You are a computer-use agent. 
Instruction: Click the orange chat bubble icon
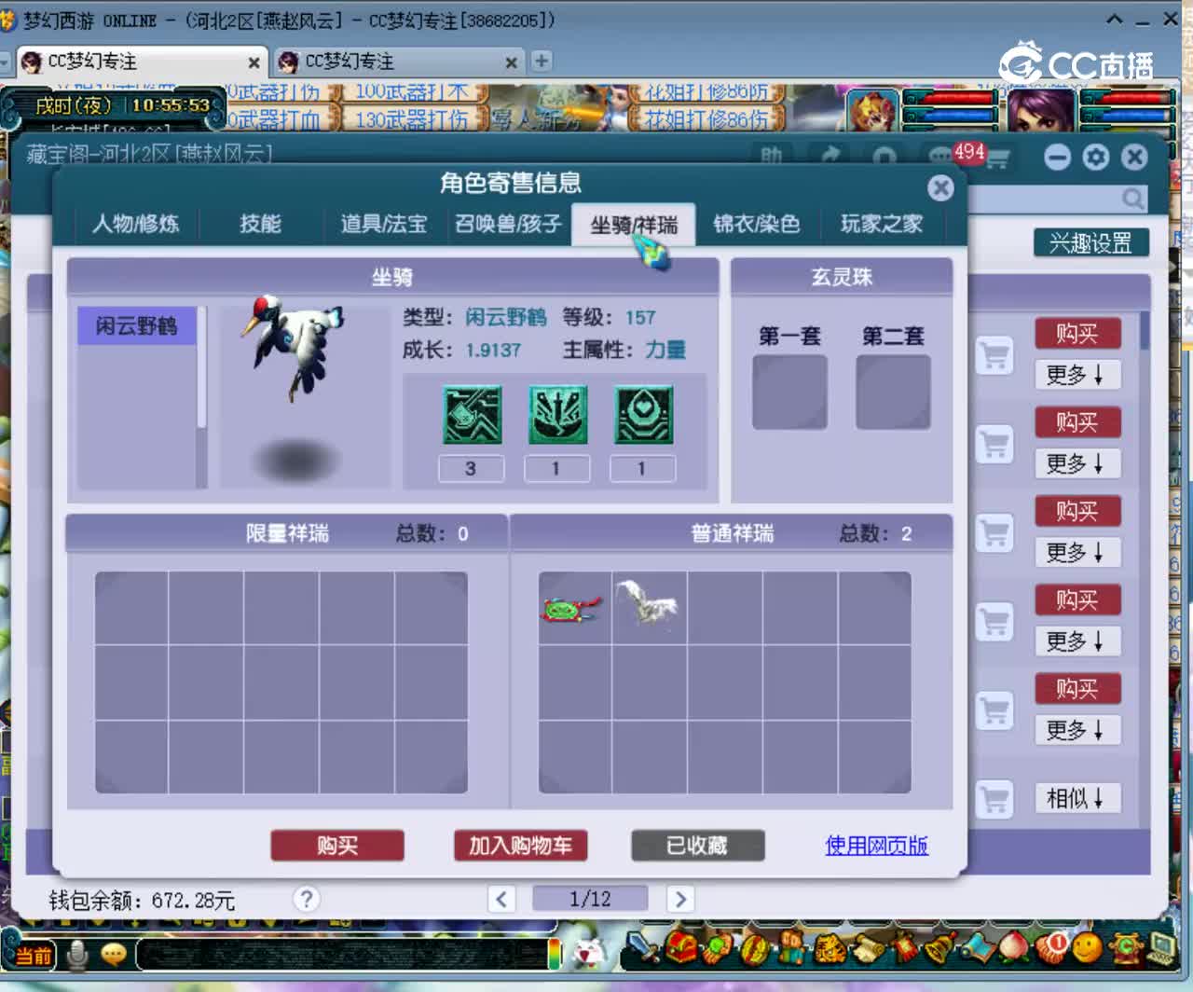tap(114, 954)
